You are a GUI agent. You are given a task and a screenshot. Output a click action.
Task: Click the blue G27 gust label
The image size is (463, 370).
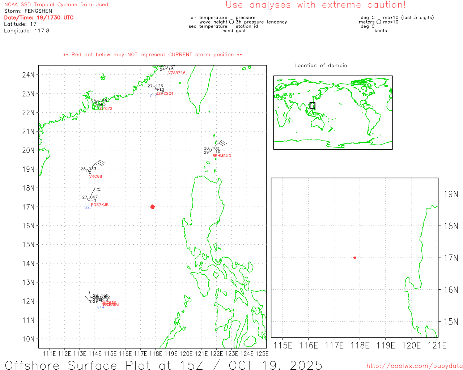click(88, 207)
